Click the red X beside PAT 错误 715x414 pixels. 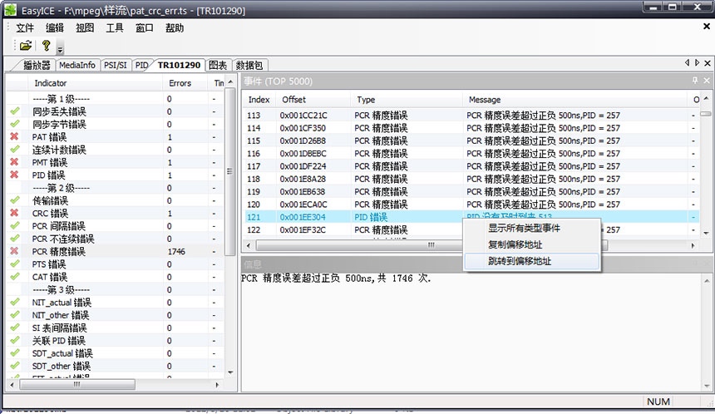click(15, 137)
